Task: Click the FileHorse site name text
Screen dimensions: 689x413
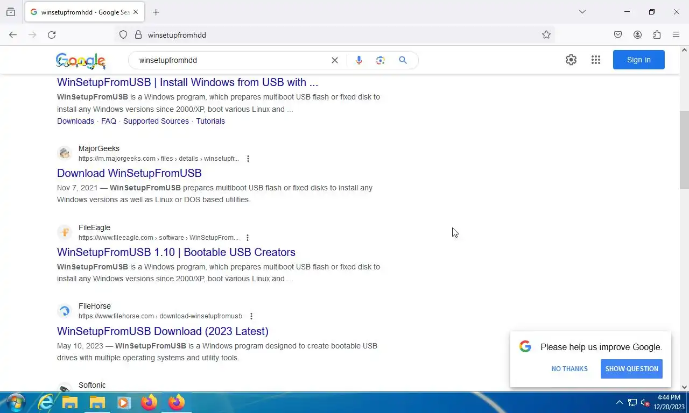Action: 95,306
